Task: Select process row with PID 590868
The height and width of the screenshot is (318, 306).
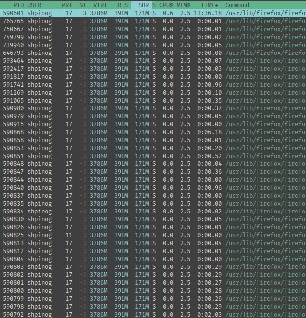Action: [x=153, y=132]
